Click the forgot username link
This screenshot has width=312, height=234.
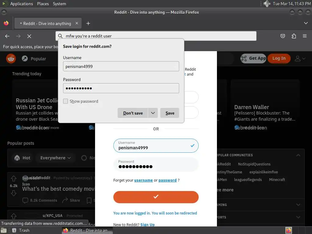coord(144,180)
